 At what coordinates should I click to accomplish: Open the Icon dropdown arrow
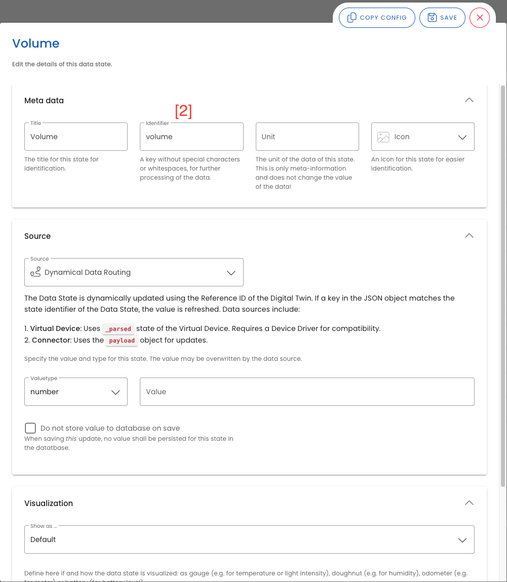click(x=462, y=137)
